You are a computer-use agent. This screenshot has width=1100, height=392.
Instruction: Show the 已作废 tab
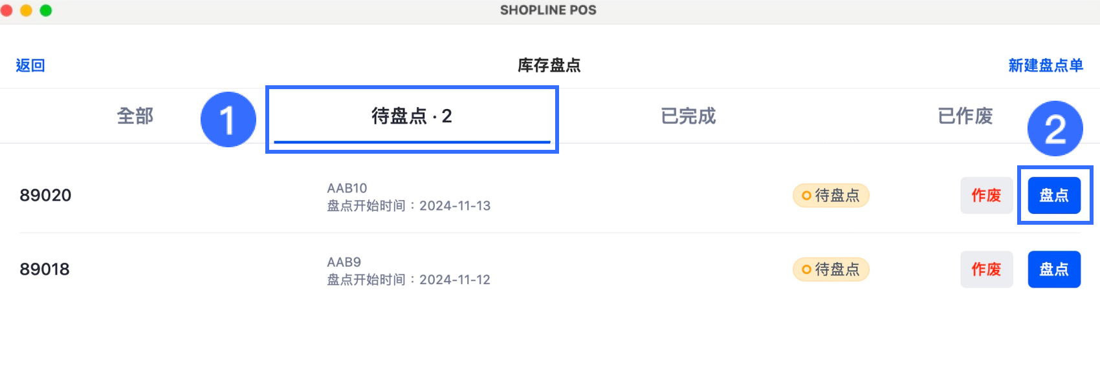965,116
